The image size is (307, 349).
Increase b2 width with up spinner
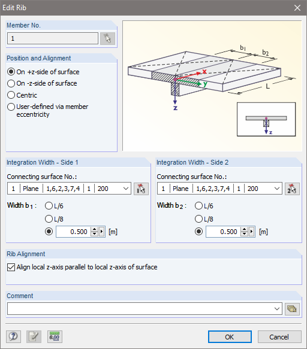pos(245,229)
